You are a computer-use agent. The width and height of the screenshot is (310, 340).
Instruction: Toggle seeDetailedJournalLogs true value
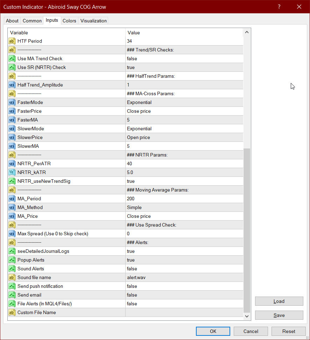184,251
